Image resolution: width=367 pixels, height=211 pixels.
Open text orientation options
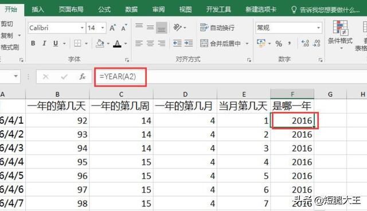click(x=179, y=28)
